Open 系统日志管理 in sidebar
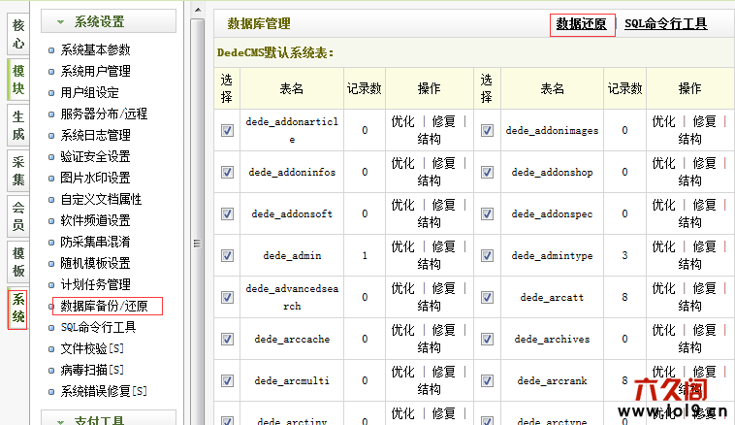Screen dimensions: 735x425 (x=95, y=135)
